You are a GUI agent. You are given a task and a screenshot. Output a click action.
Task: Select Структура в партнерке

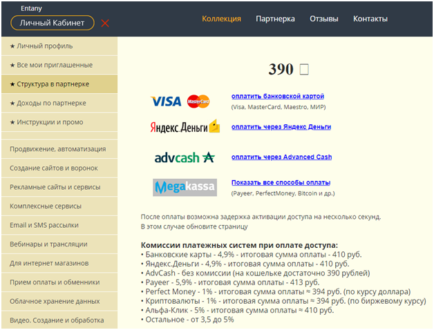click(59, 84)
